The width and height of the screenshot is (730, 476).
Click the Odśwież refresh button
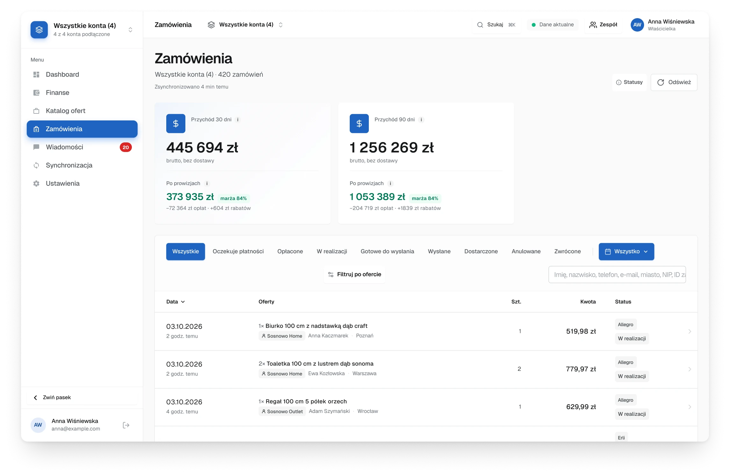[674, 83]
